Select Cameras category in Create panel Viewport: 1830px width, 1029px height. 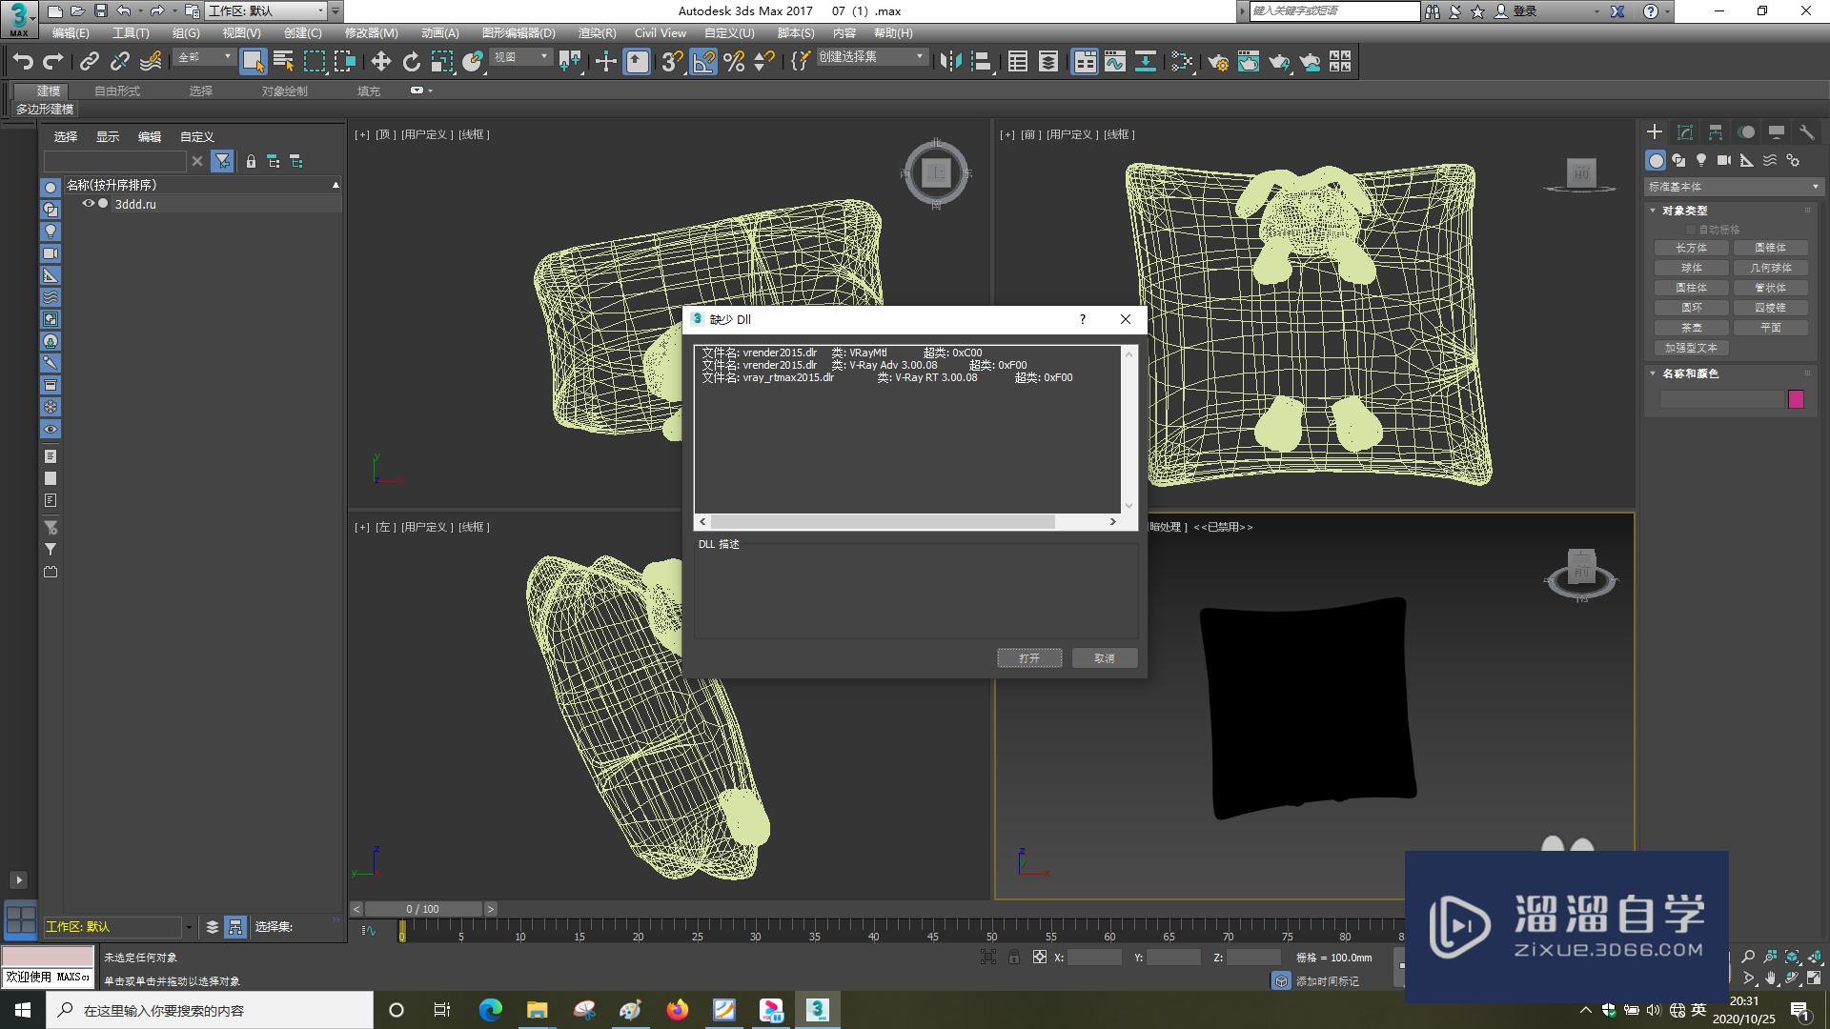click(x=1724, y=160)
